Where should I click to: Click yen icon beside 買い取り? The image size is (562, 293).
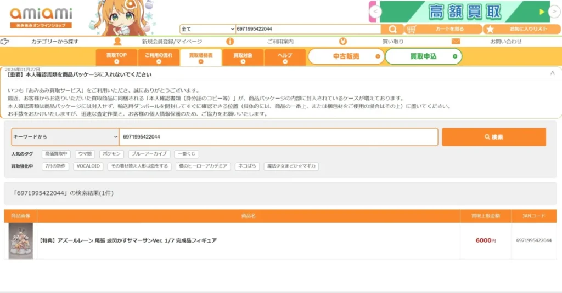pyautogui.click(x=343, y=42)
